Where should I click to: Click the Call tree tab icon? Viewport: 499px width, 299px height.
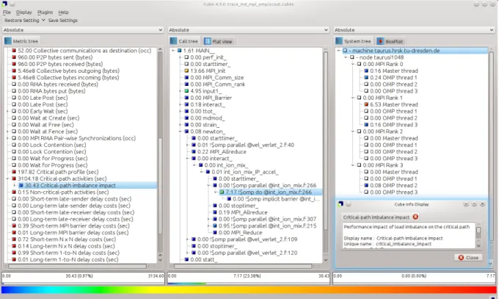coord(173,41)
